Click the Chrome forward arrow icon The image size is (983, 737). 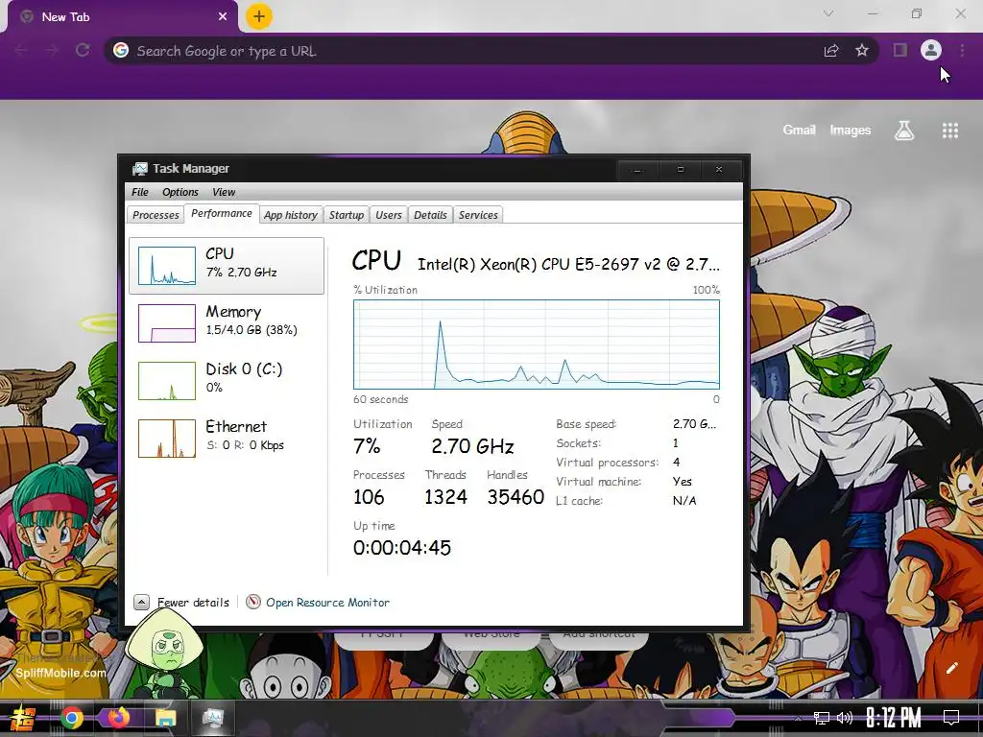pos(52,50)
